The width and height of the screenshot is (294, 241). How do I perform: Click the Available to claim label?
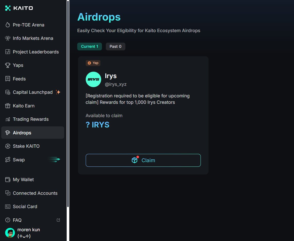pyautogui.click(x=104, y=116)
